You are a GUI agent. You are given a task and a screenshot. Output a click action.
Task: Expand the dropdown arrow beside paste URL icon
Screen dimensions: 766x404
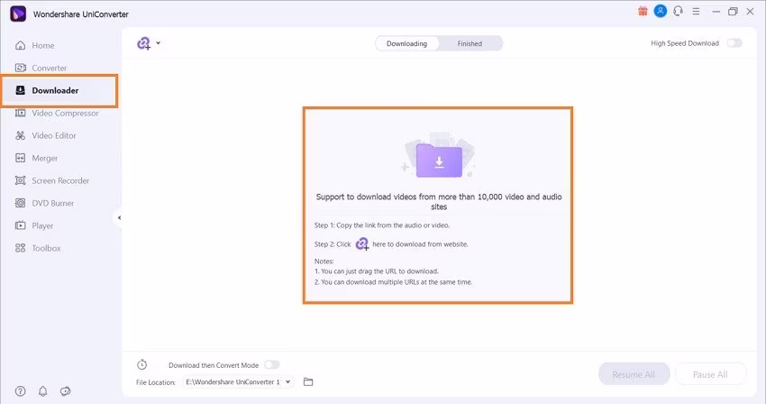click(159, 43)
